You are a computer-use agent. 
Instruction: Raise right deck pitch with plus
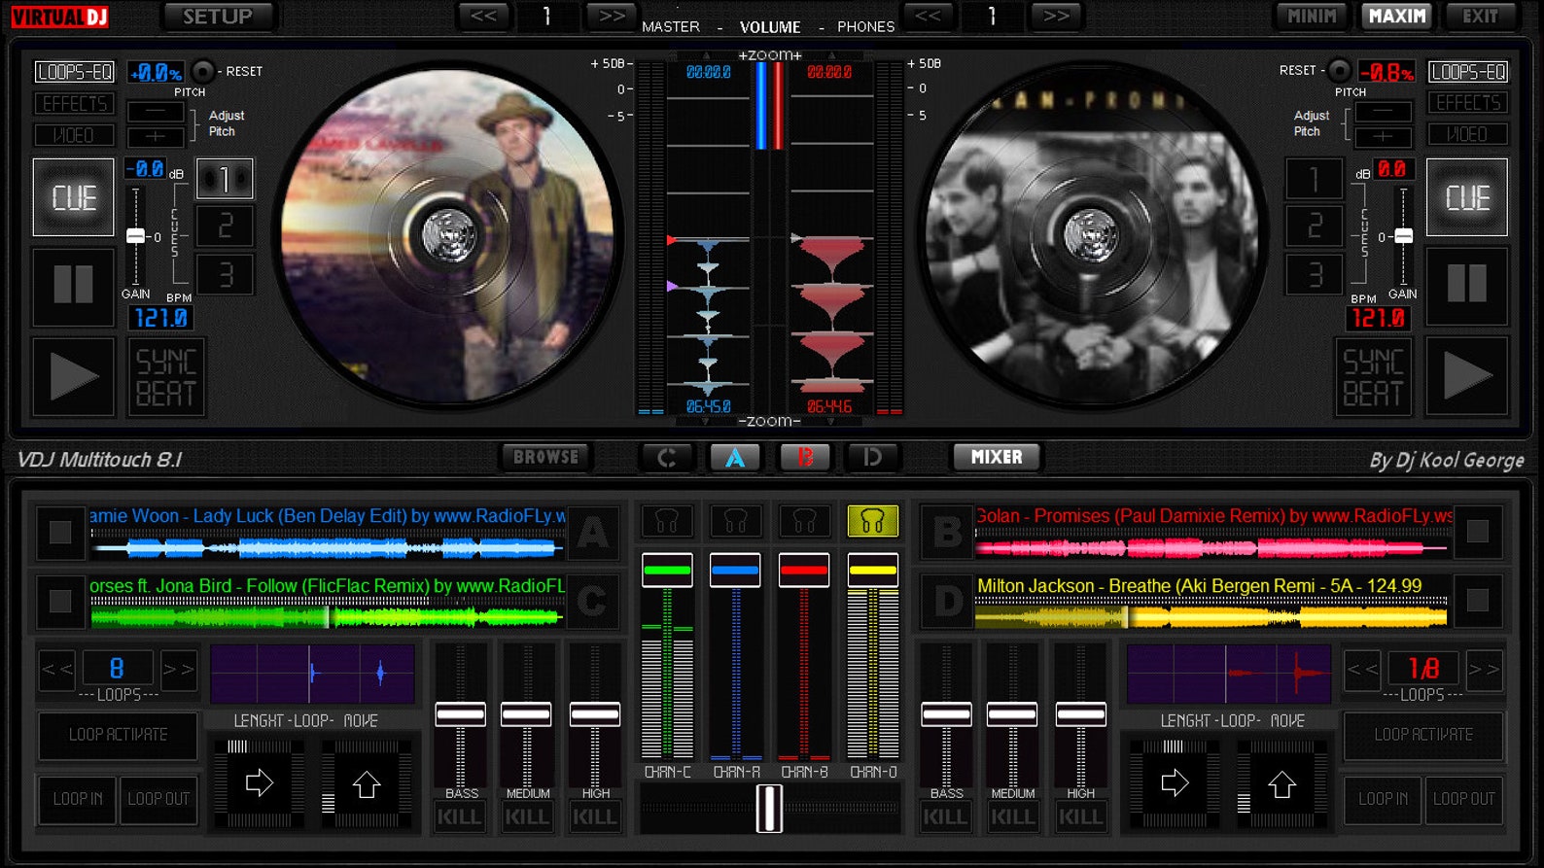pos(1384,137)
